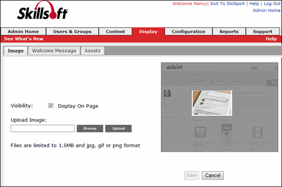Switch to the Assets sub-tab
This screenshot has width=282, height=187.
pyautogui.click(x=92, y=51)
